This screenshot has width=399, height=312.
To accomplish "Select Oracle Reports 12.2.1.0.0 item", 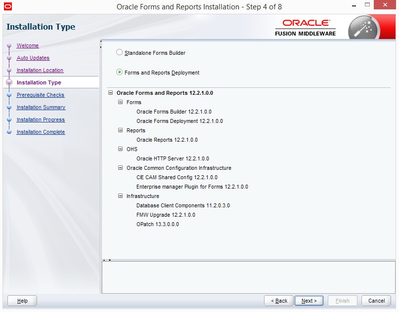I will click(167, 140).
